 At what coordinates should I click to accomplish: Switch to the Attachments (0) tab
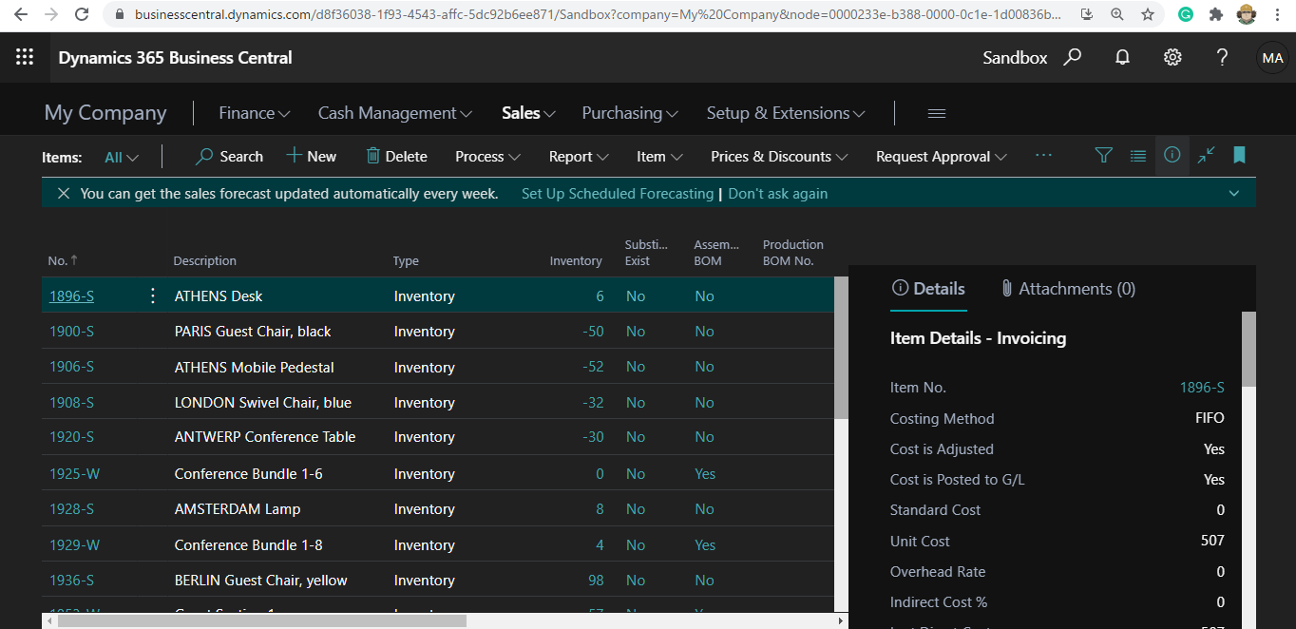click(x=1068, y=288)
